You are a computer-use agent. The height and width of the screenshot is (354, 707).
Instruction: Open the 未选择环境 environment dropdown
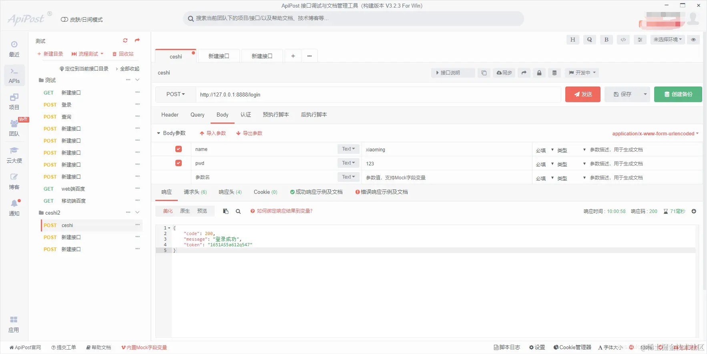point(667,40)
